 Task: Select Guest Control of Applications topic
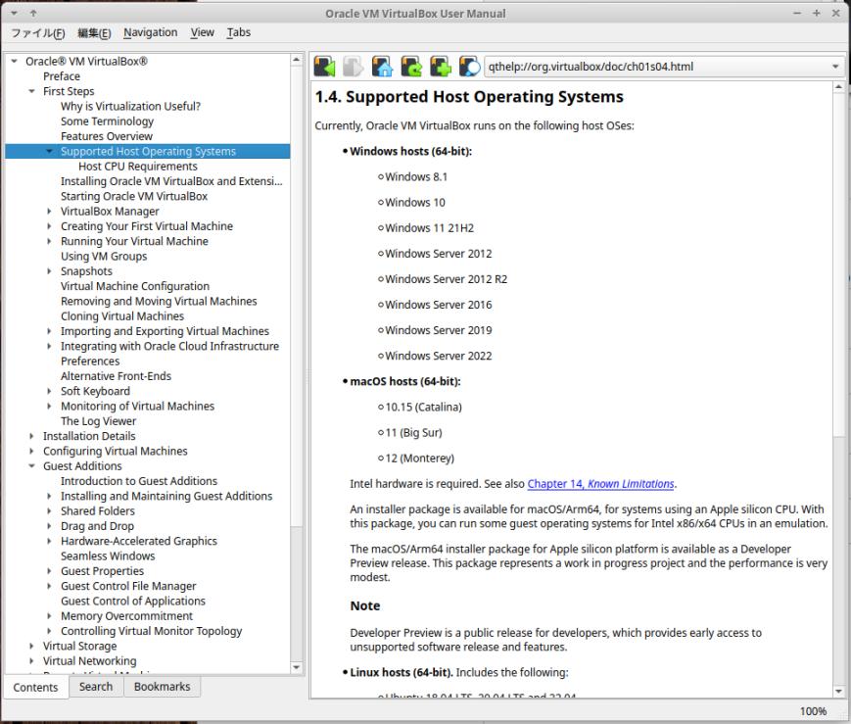coord(133,601)
